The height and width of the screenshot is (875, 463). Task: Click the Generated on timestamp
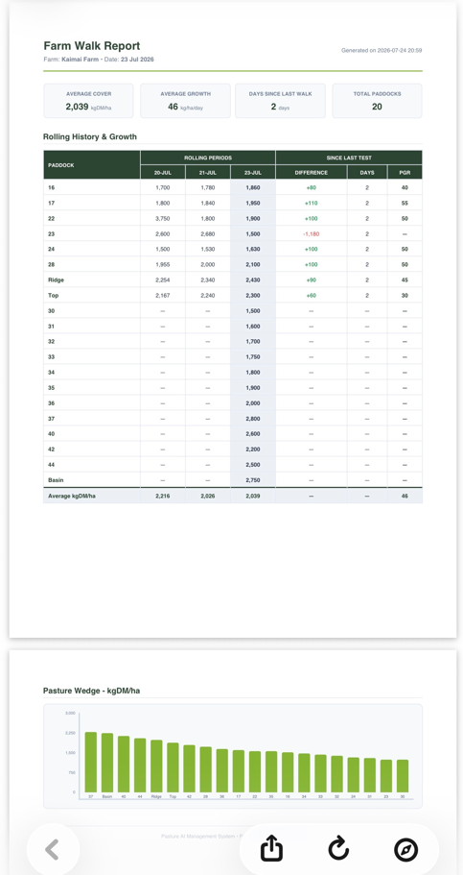(x=382, y=50)
